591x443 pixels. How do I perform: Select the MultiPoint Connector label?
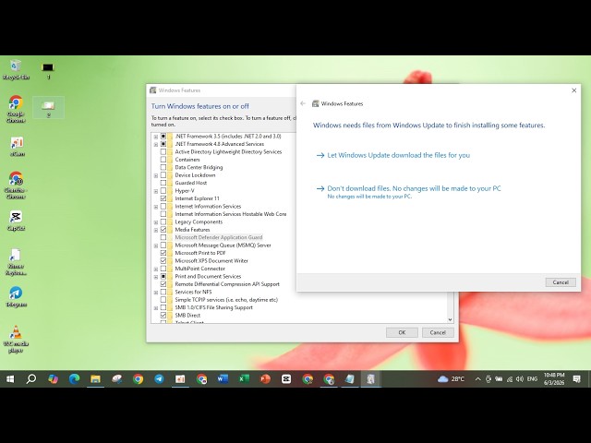coord(200,269)
